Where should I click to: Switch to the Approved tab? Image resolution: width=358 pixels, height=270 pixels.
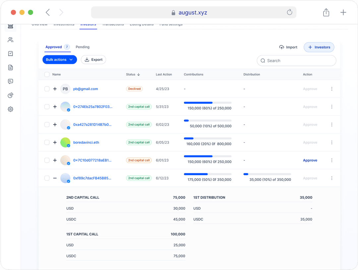click(x=58, y=47)
